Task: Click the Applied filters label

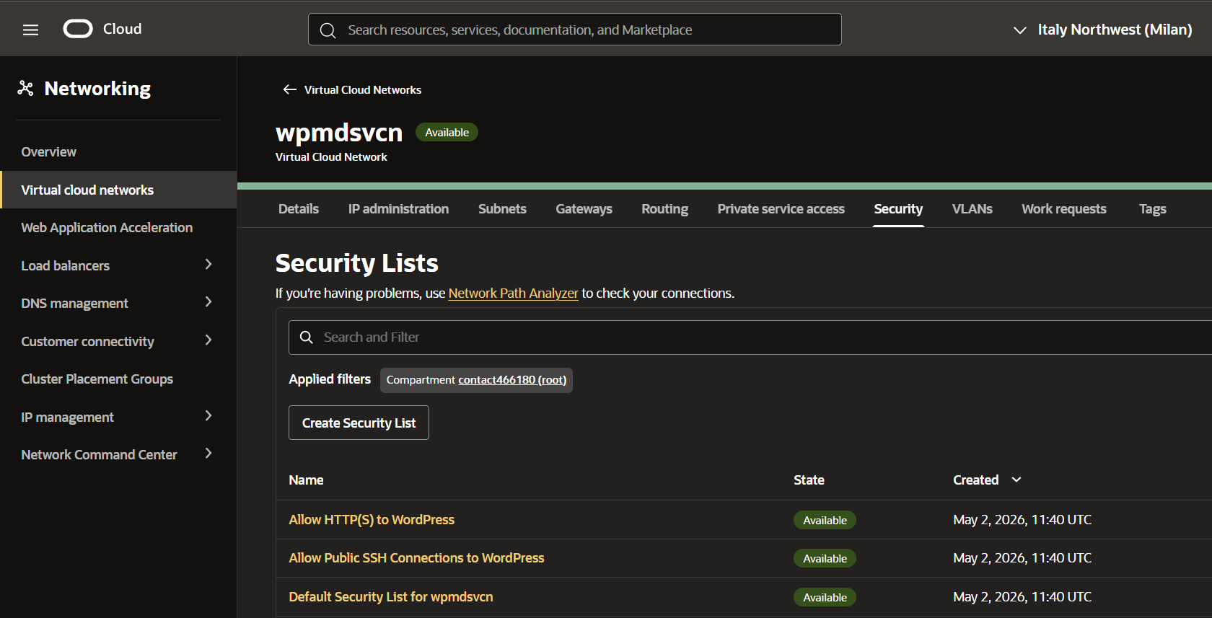Action: tap(330, 379)
